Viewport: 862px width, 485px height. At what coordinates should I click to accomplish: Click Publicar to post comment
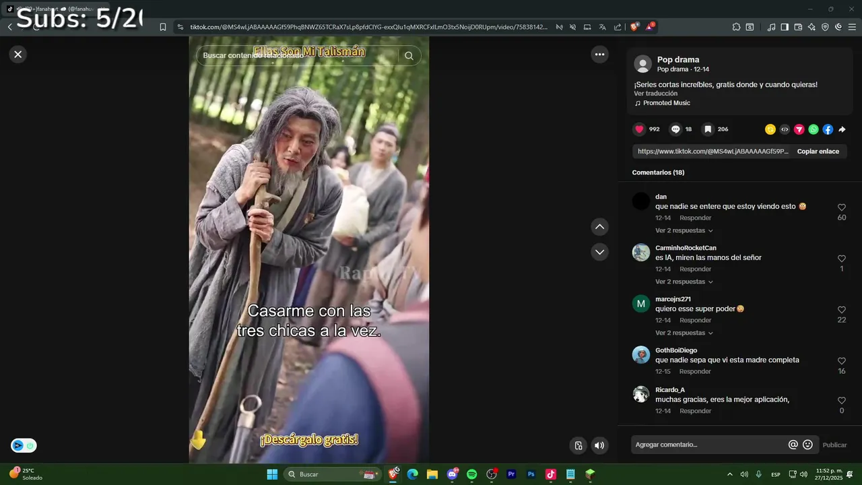[x=834, y=445]
